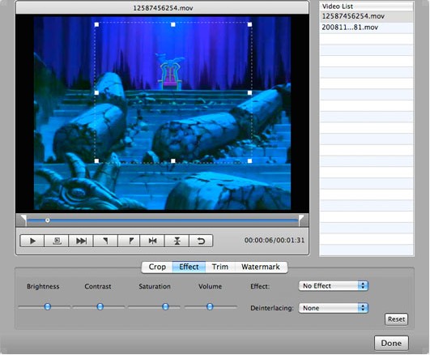Click the top-center crop handle
Image resolution: width=430 pixels, height=355 pixels.
173,24
